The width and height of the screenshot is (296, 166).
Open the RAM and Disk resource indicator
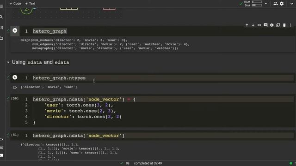253,4
